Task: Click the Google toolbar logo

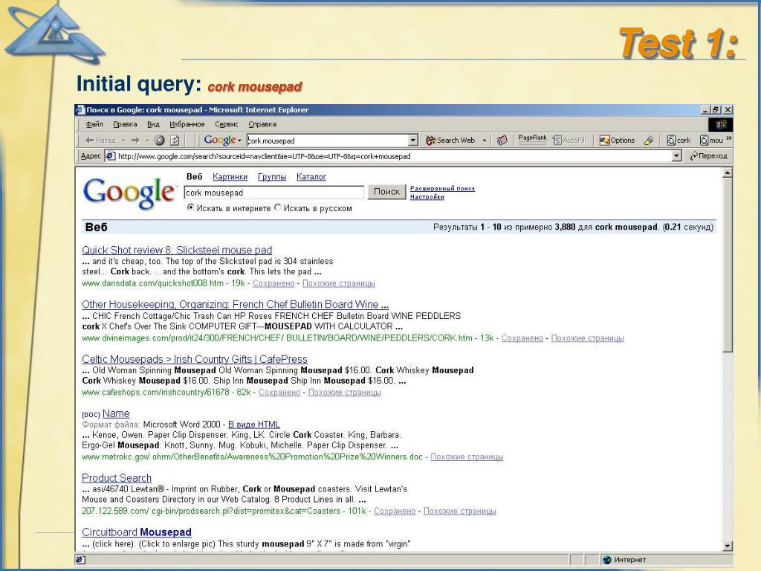Action: point(219,140)
